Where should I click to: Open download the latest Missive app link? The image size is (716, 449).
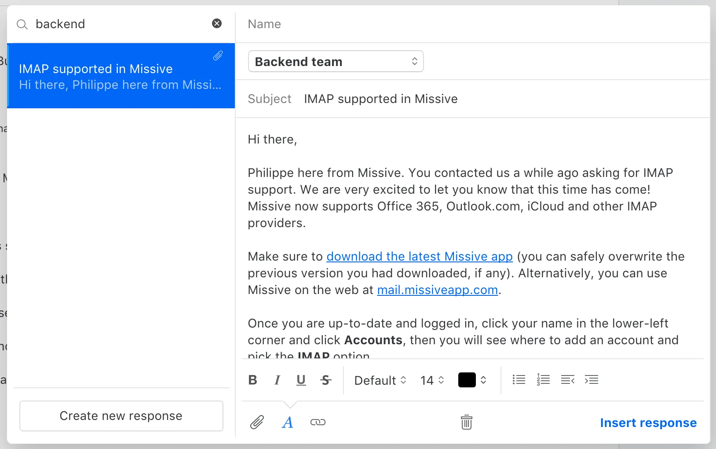(x=420, y=256)
